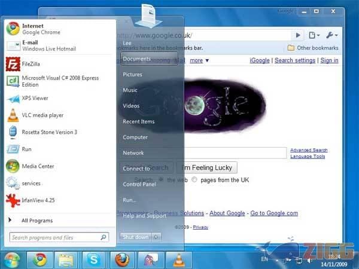Click the Run entry in the programs list

tap(59, 149)
